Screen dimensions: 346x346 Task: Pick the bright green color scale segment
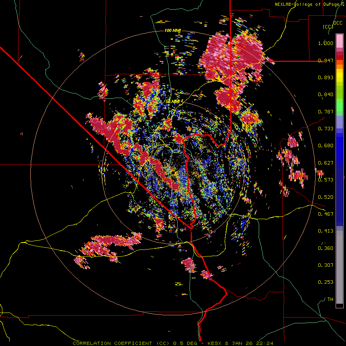pyautogui.click(x=339, y=105)
